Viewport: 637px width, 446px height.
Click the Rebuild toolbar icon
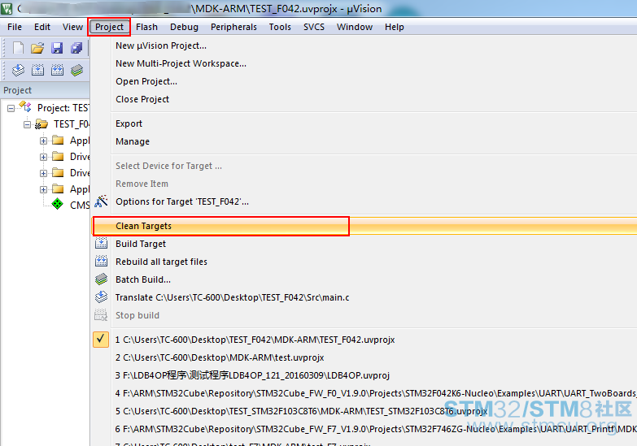click(x=57, y=70)
